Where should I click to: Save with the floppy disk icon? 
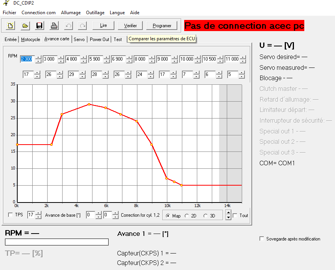click(40, 26)
